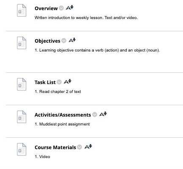Click the Activities/Assessments document icon

click(22, 117)
